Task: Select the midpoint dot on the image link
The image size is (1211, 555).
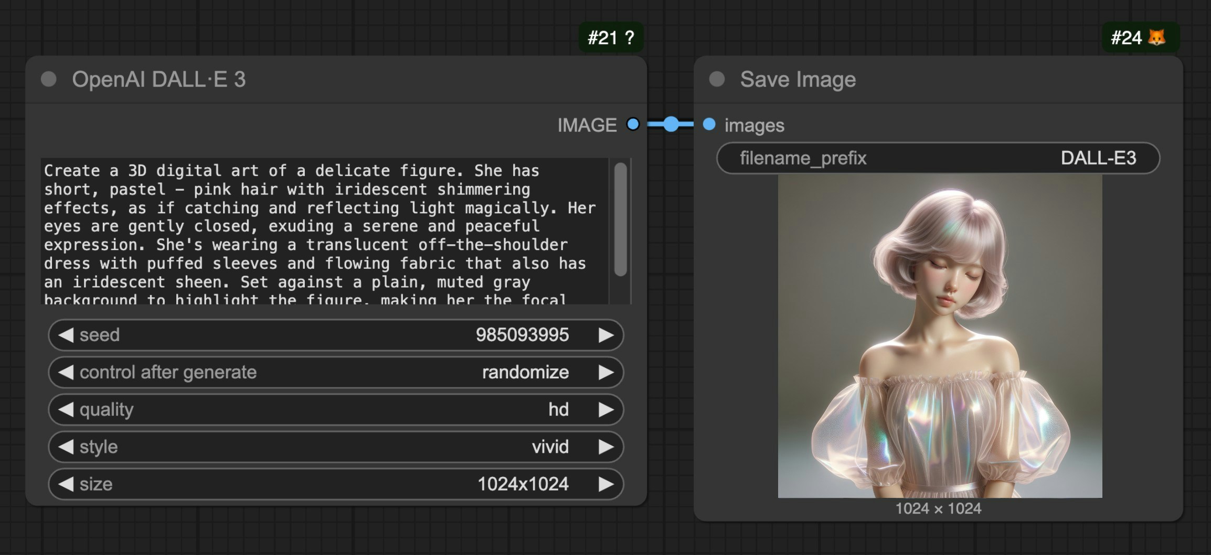Action: pos(670,125)
